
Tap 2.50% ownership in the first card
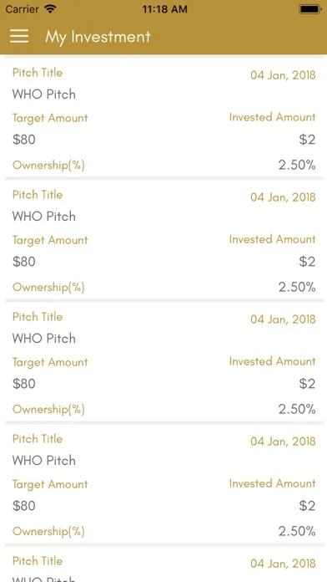tap(297, 166)
